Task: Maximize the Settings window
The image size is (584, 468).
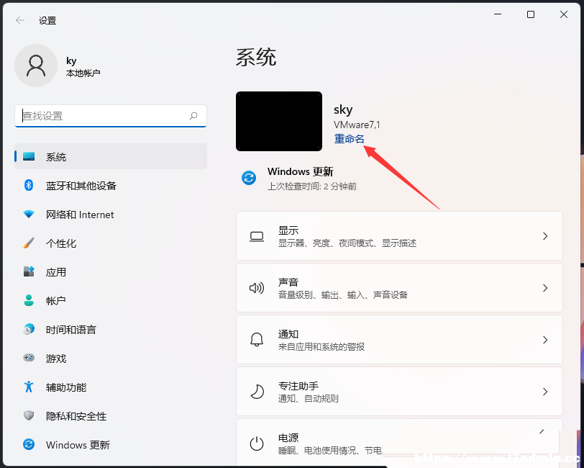Action: [x=531, y=14]
